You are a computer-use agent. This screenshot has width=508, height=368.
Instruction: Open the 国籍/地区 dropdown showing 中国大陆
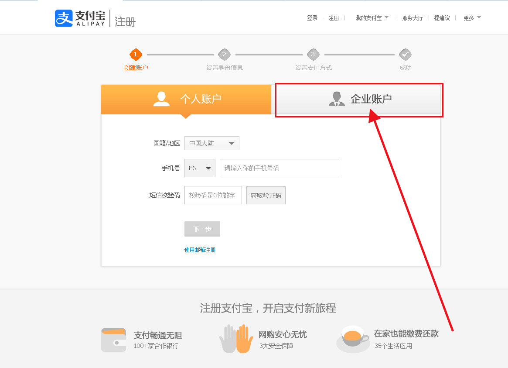point(211,143)
